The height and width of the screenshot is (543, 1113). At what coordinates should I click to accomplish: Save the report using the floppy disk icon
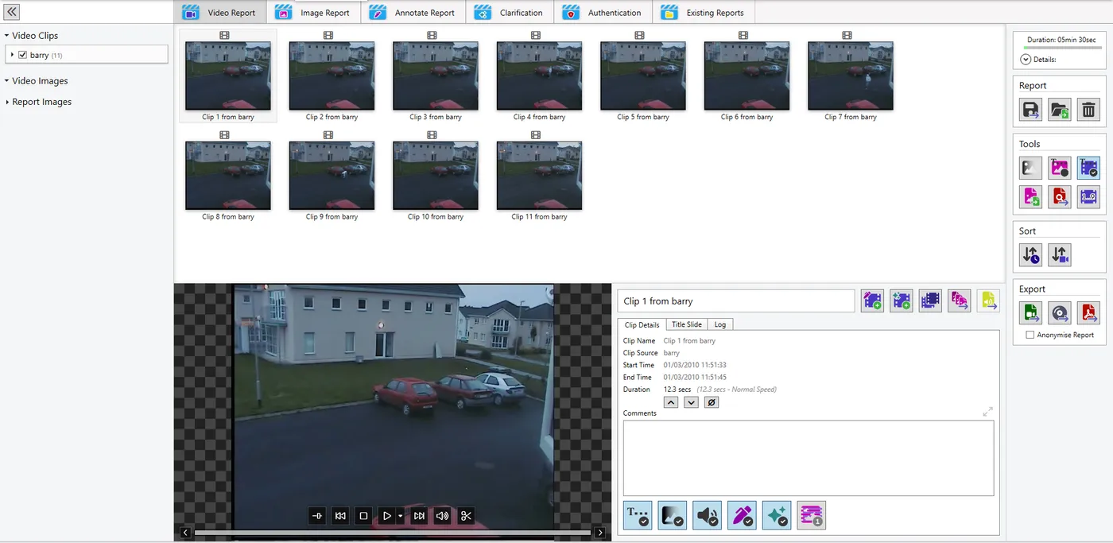1030,110
